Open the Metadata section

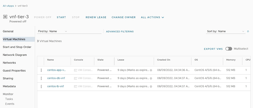click(x=9, y=86)
